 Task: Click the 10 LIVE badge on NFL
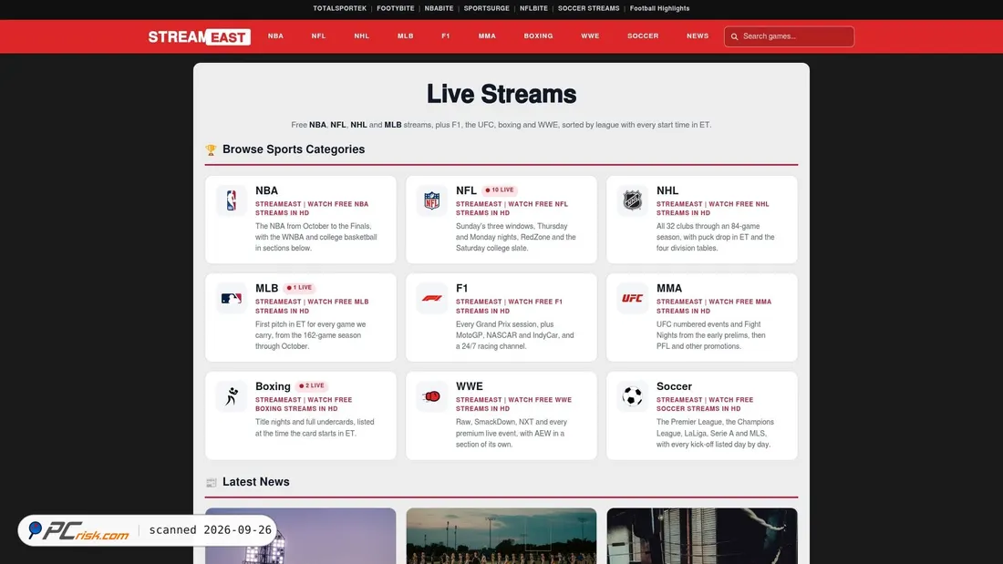click(500, 190)
